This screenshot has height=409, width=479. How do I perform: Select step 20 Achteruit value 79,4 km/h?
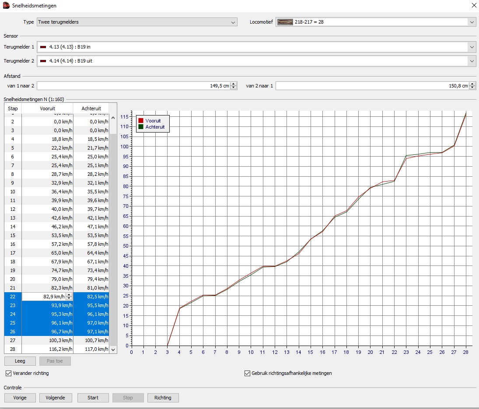(x=91, y=279)
